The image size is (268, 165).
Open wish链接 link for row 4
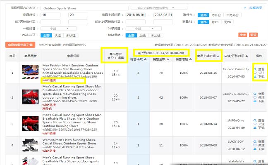49,151
